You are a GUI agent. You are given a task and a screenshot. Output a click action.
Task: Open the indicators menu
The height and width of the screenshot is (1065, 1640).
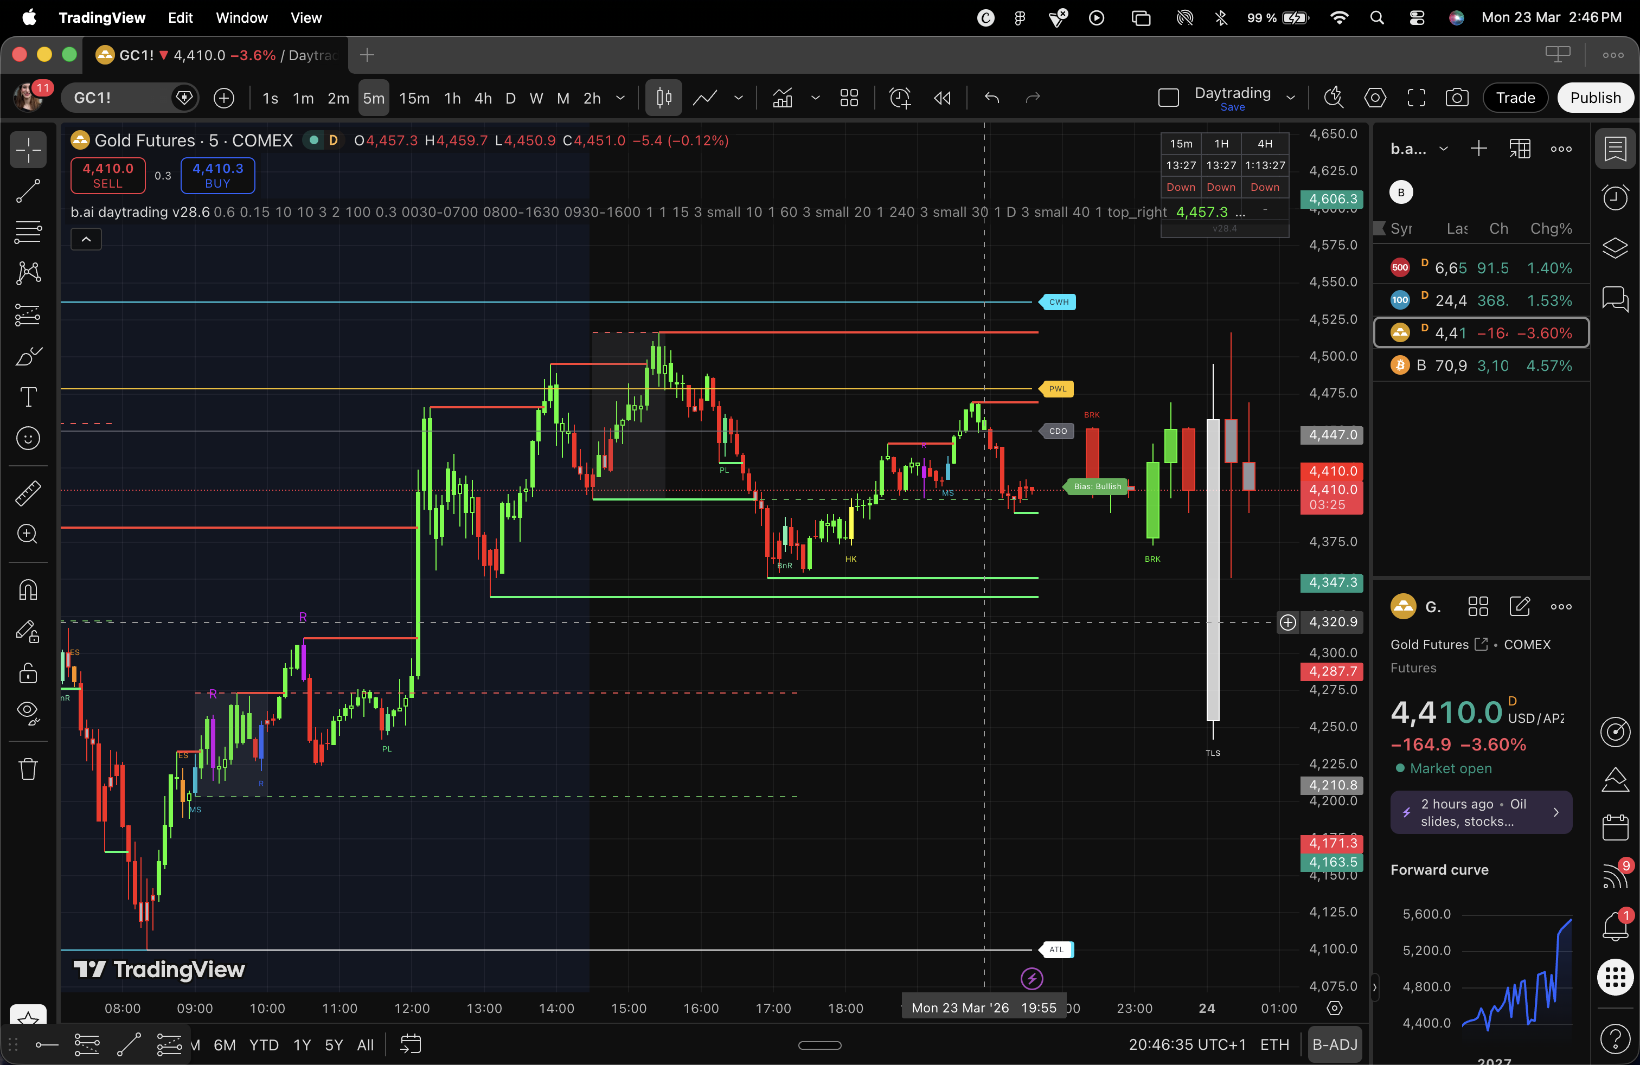[782, 98]
